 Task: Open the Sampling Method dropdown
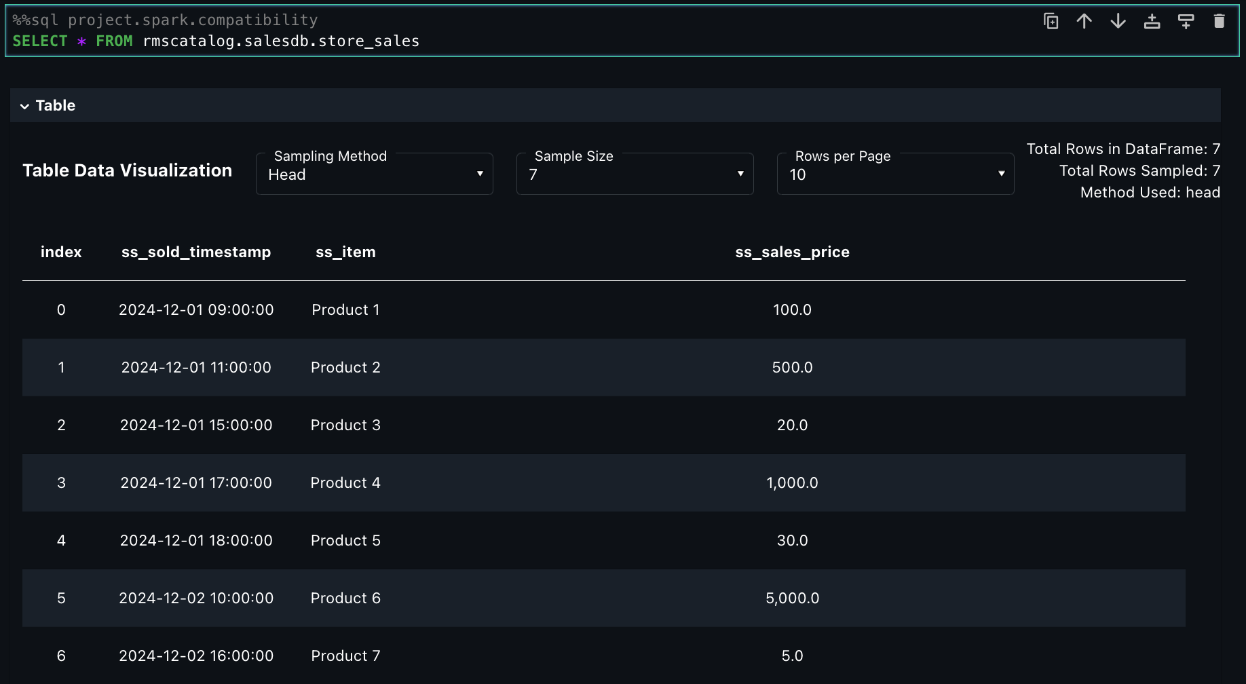(x=375, y=174)
